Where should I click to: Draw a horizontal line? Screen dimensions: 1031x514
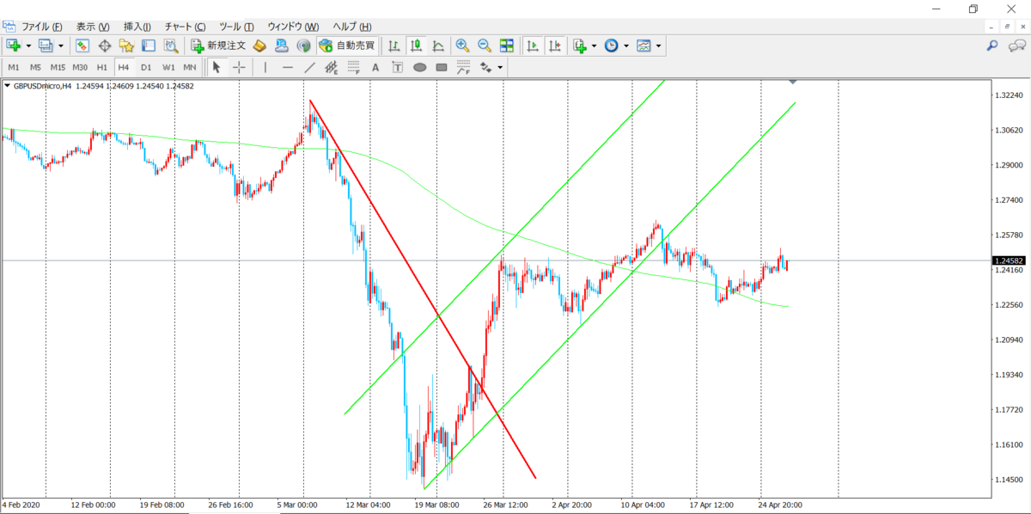pos(288,67)
